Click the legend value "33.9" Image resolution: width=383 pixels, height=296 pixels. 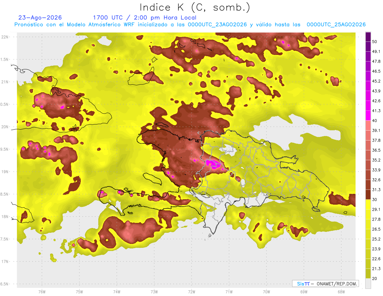pos(376,170)
